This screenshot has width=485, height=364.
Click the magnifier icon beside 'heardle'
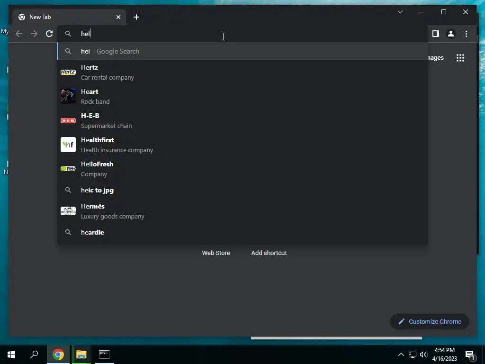68,232
